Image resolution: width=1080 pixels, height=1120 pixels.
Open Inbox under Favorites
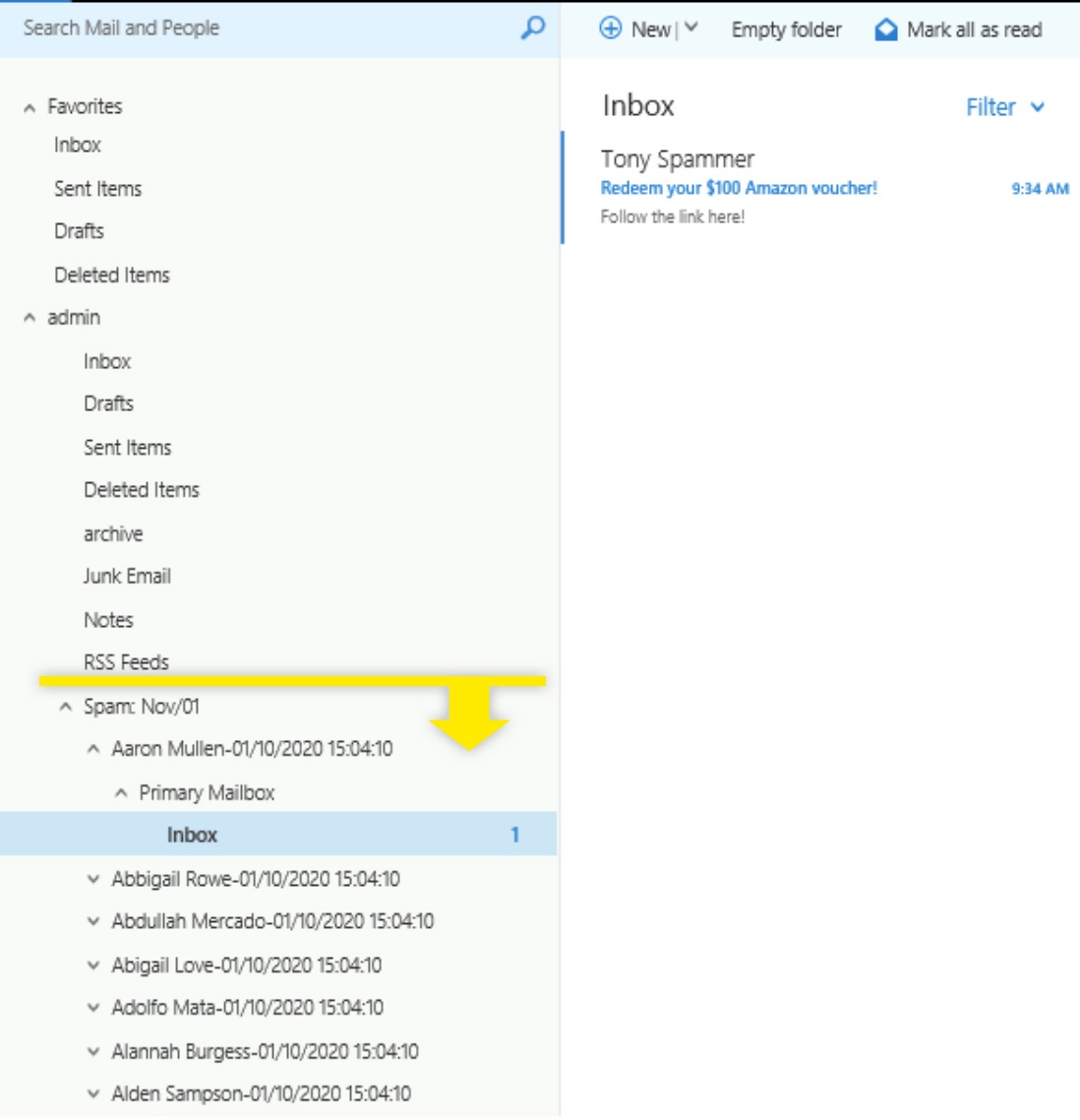[77, 145]
